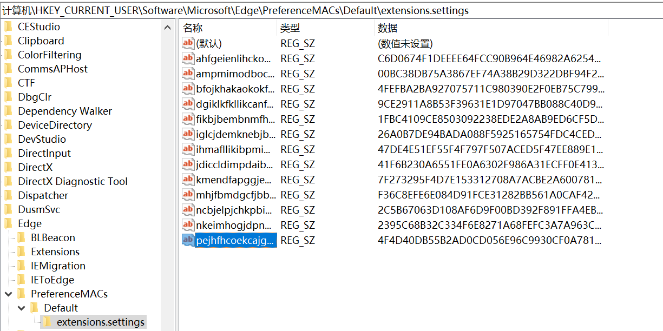Click the BLBeacon folder icon
Image resolution: width=663 pixels, height=331 pixels.
click(x=22, y=237)
